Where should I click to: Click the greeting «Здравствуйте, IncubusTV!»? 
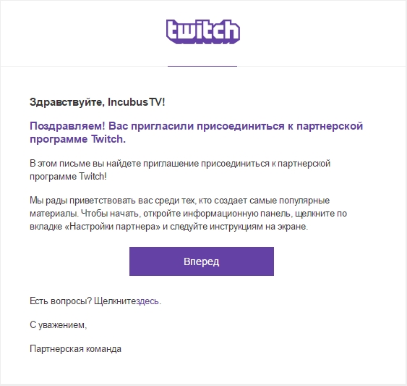[97, 102]
